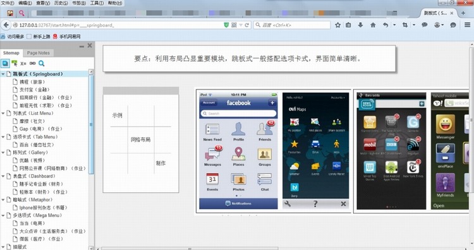The width and height of the screenshot is (474, 250).
Task: Click the crop screenshot toolbar icon
Action: (x=405, y=25)
